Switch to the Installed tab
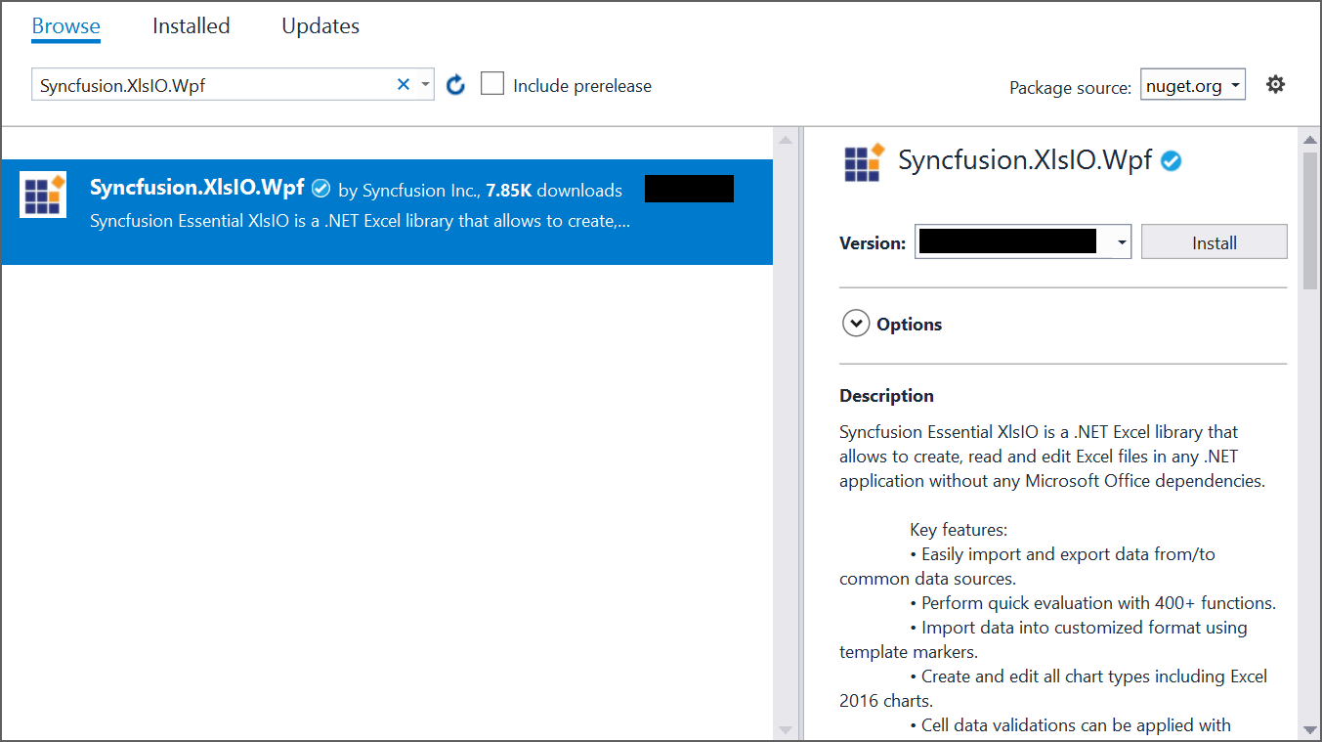 pyautogui.click(x=192, y=26)
